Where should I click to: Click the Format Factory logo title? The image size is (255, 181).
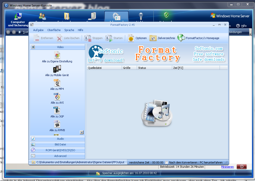coord(157,54)
